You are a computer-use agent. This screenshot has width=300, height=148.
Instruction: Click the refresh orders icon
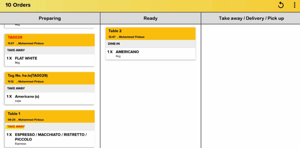pos(281,5)
